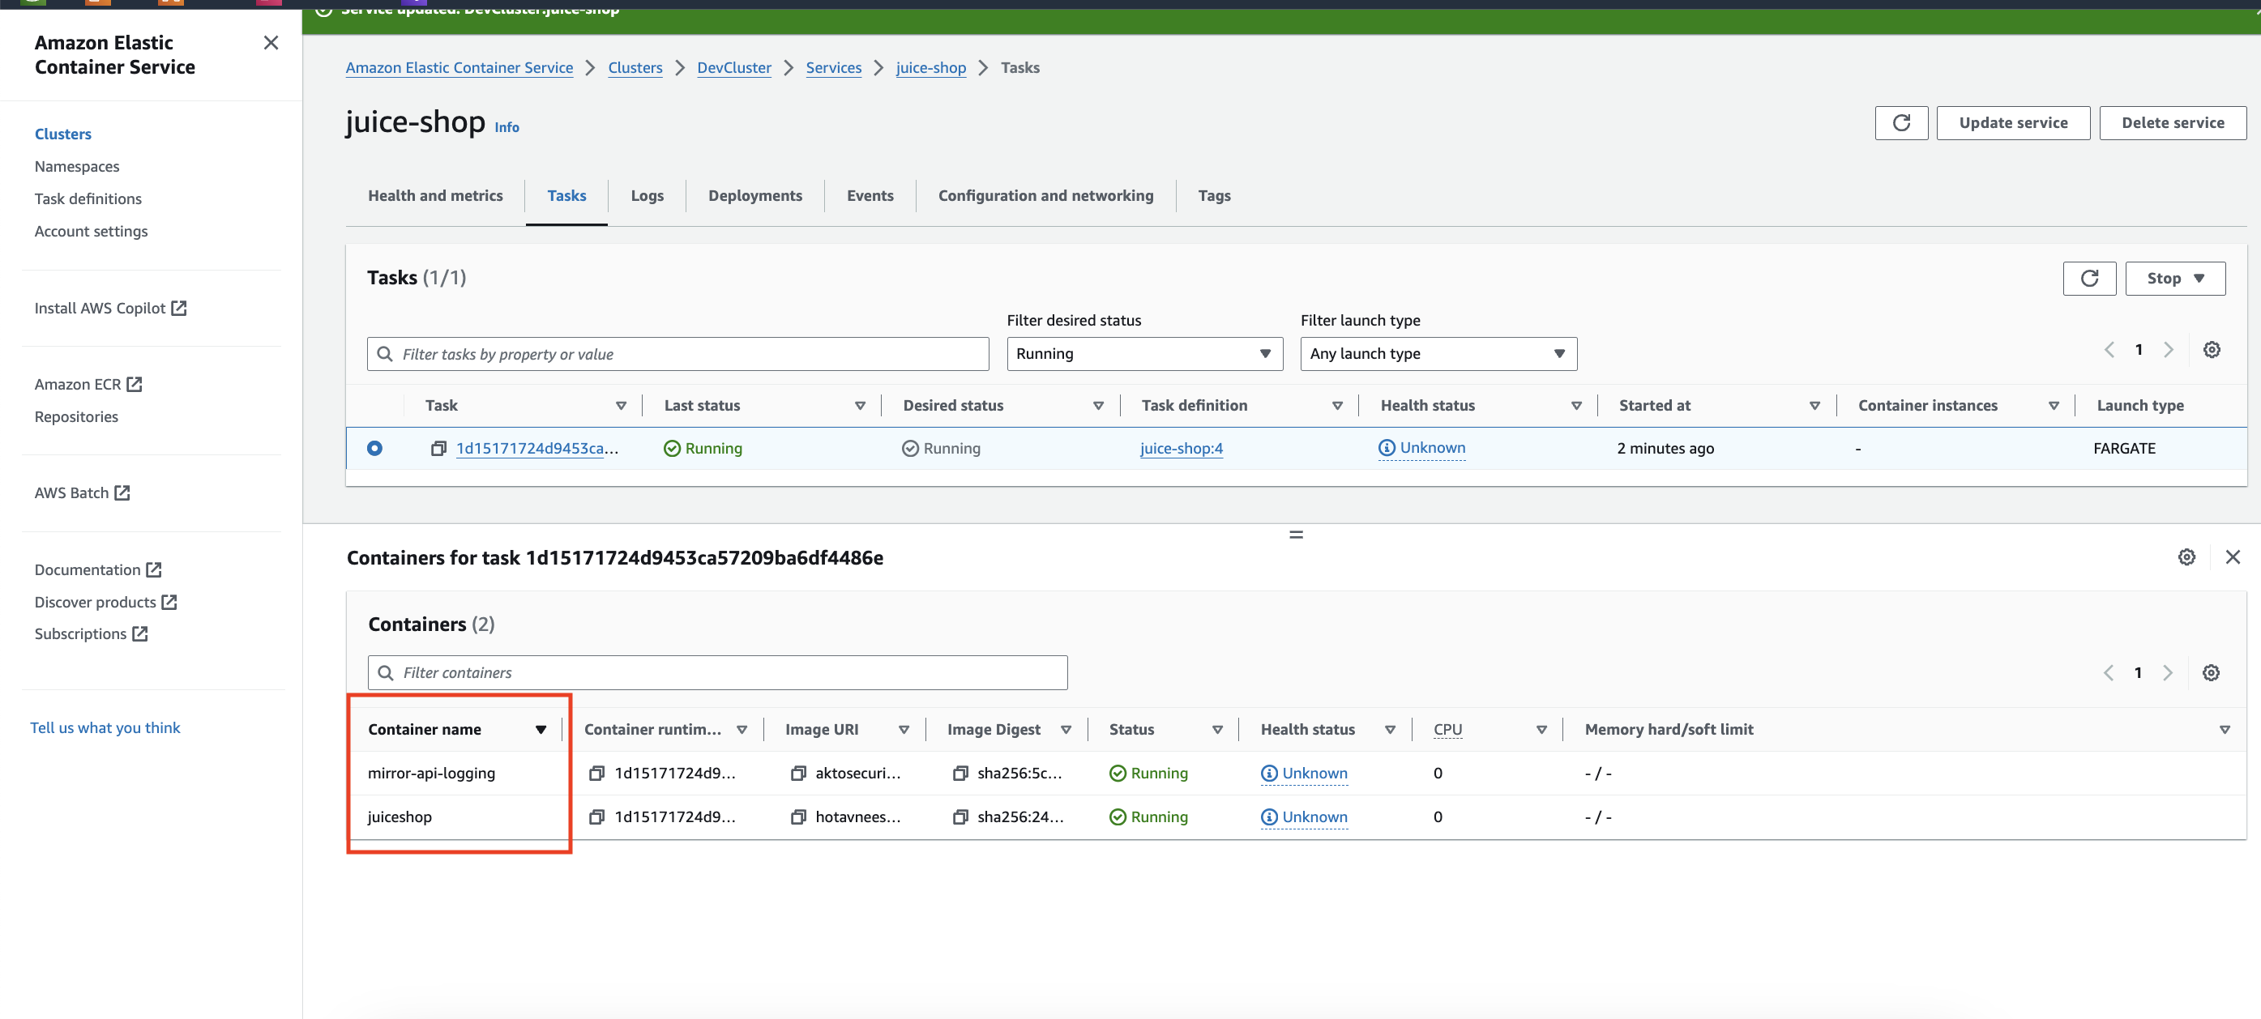
Task: Close the containers split panel
Action: (x=2231, y=556)
